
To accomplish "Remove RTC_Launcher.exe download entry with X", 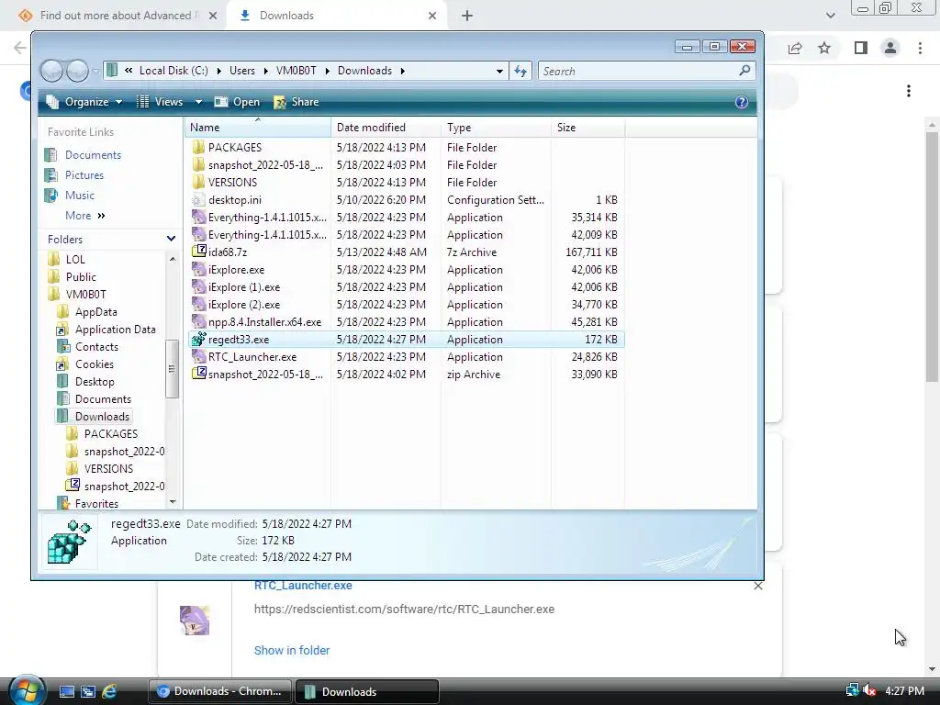I will (758, 586).
